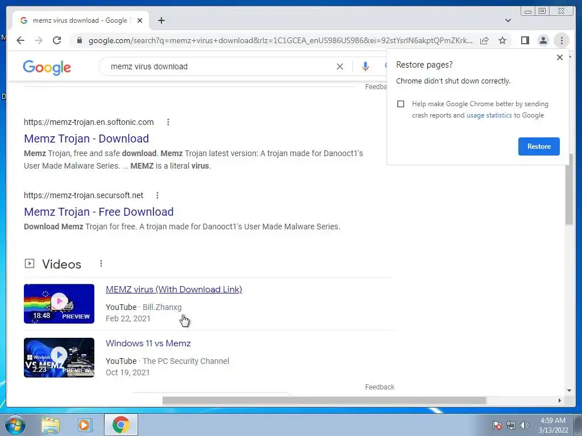Dismiss the Restore pages popup

[560, 57]
